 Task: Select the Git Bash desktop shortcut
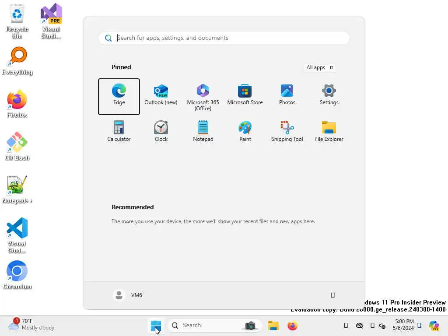(x=17, y=147)
